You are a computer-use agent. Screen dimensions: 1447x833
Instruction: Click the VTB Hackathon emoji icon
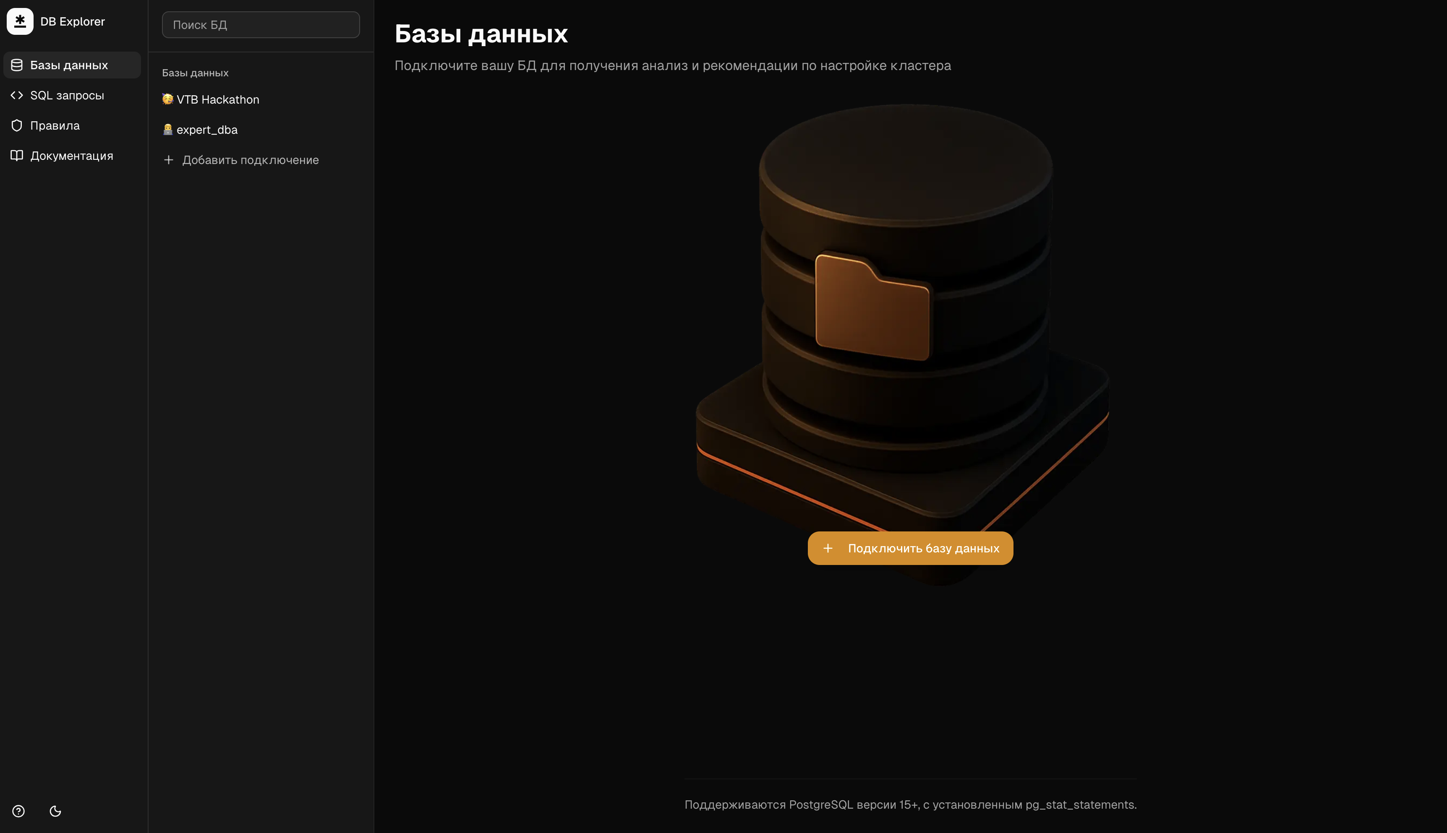coord(167,99)
